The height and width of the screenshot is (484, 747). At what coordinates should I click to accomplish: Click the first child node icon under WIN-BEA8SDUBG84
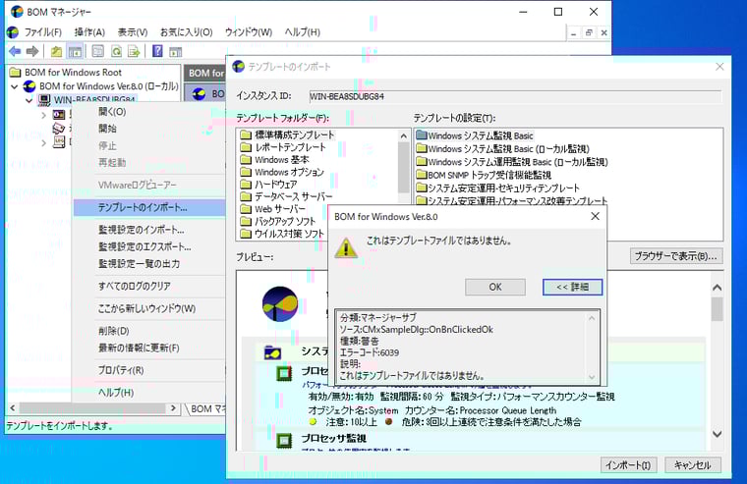[x=59, y=114]
